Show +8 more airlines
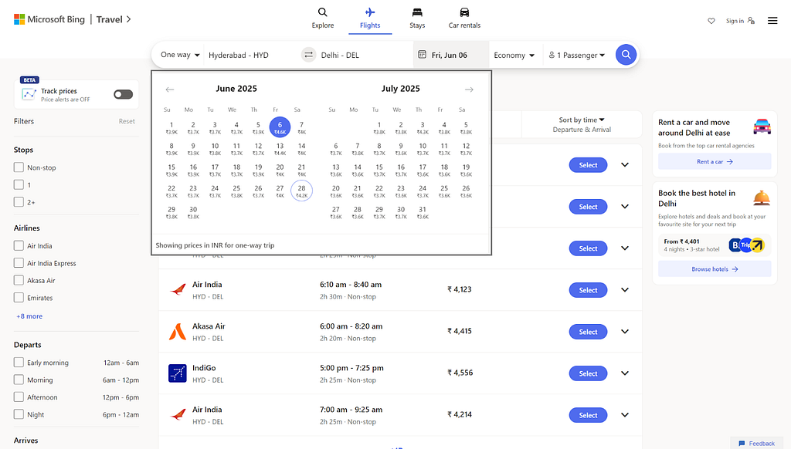791x449 pixels. [29, 316]
